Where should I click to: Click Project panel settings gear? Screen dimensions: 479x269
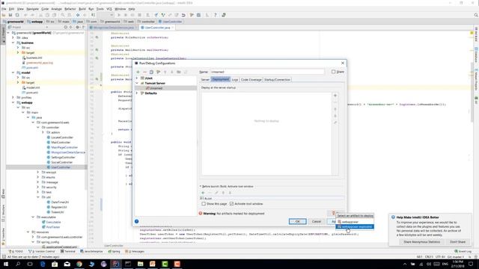click(77, 28)
